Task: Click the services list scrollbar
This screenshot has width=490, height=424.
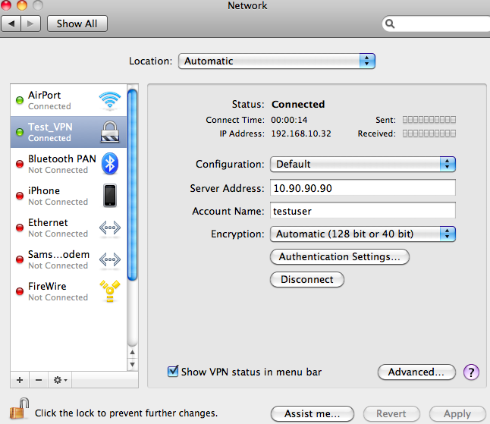Action: [132, 190]
